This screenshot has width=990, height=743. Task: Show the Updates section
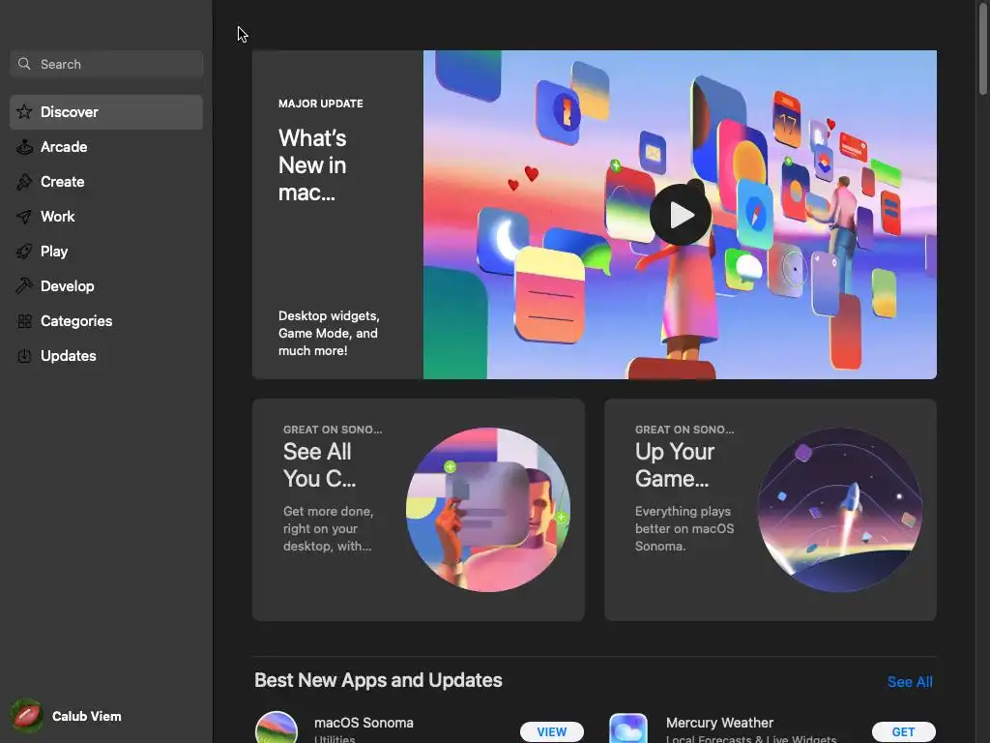point(106,356)
